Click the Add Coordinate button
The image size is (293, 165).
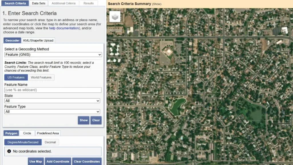tap(58, 162)
